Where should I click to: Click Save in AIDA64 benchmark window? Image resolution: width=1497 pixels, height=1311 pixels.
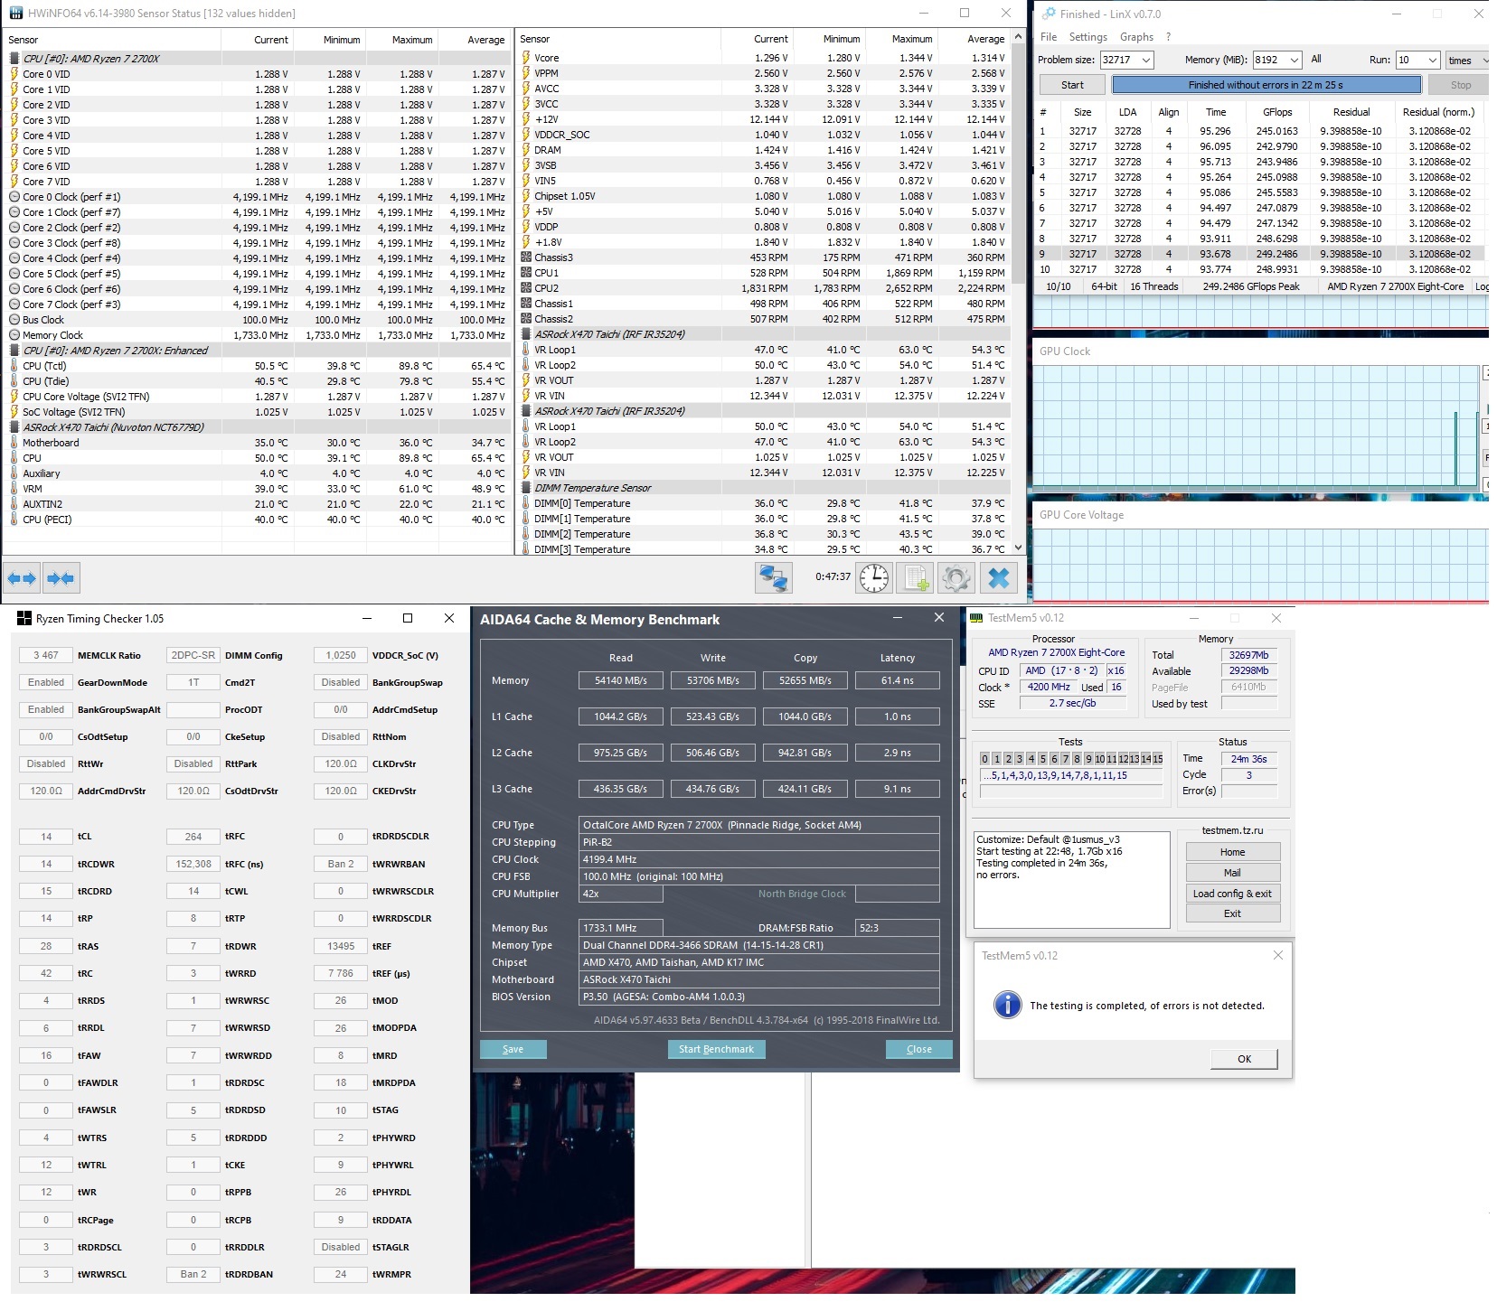coord(513,1049)
